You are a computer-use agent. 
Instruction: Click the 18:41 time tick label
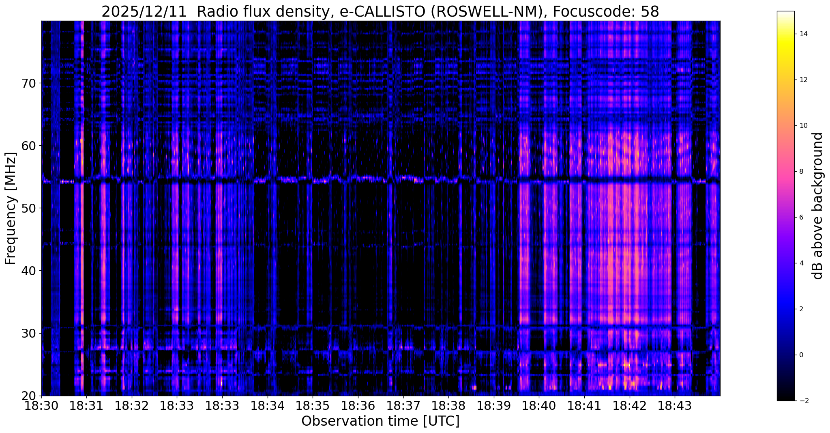584,406
